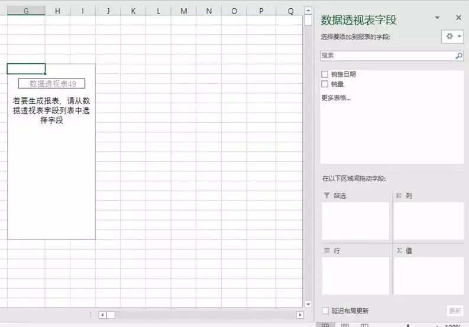Viewport: 469px width, 327px height.
Task: Check the 销量 field checkbox
Action: tap(325, 84)
